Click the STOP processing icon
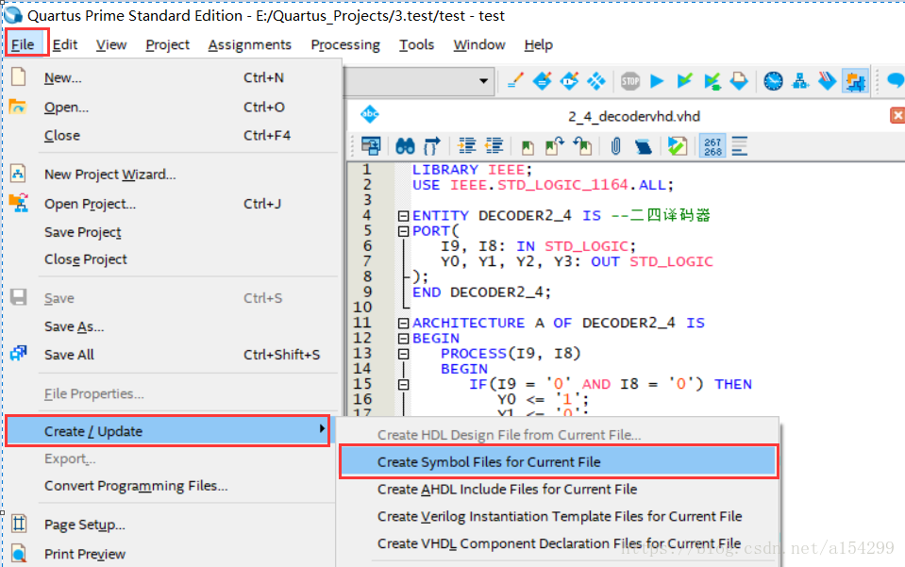The width and height of the screenshot is (905, 567). [630, 81]
